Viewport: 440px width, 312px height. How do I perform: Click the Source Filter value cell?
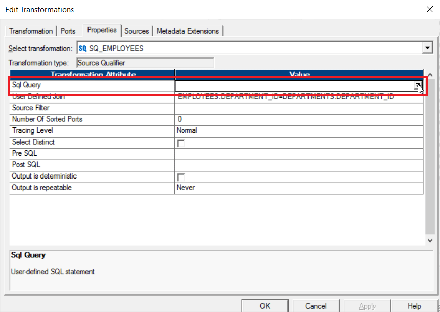[299, 108]
